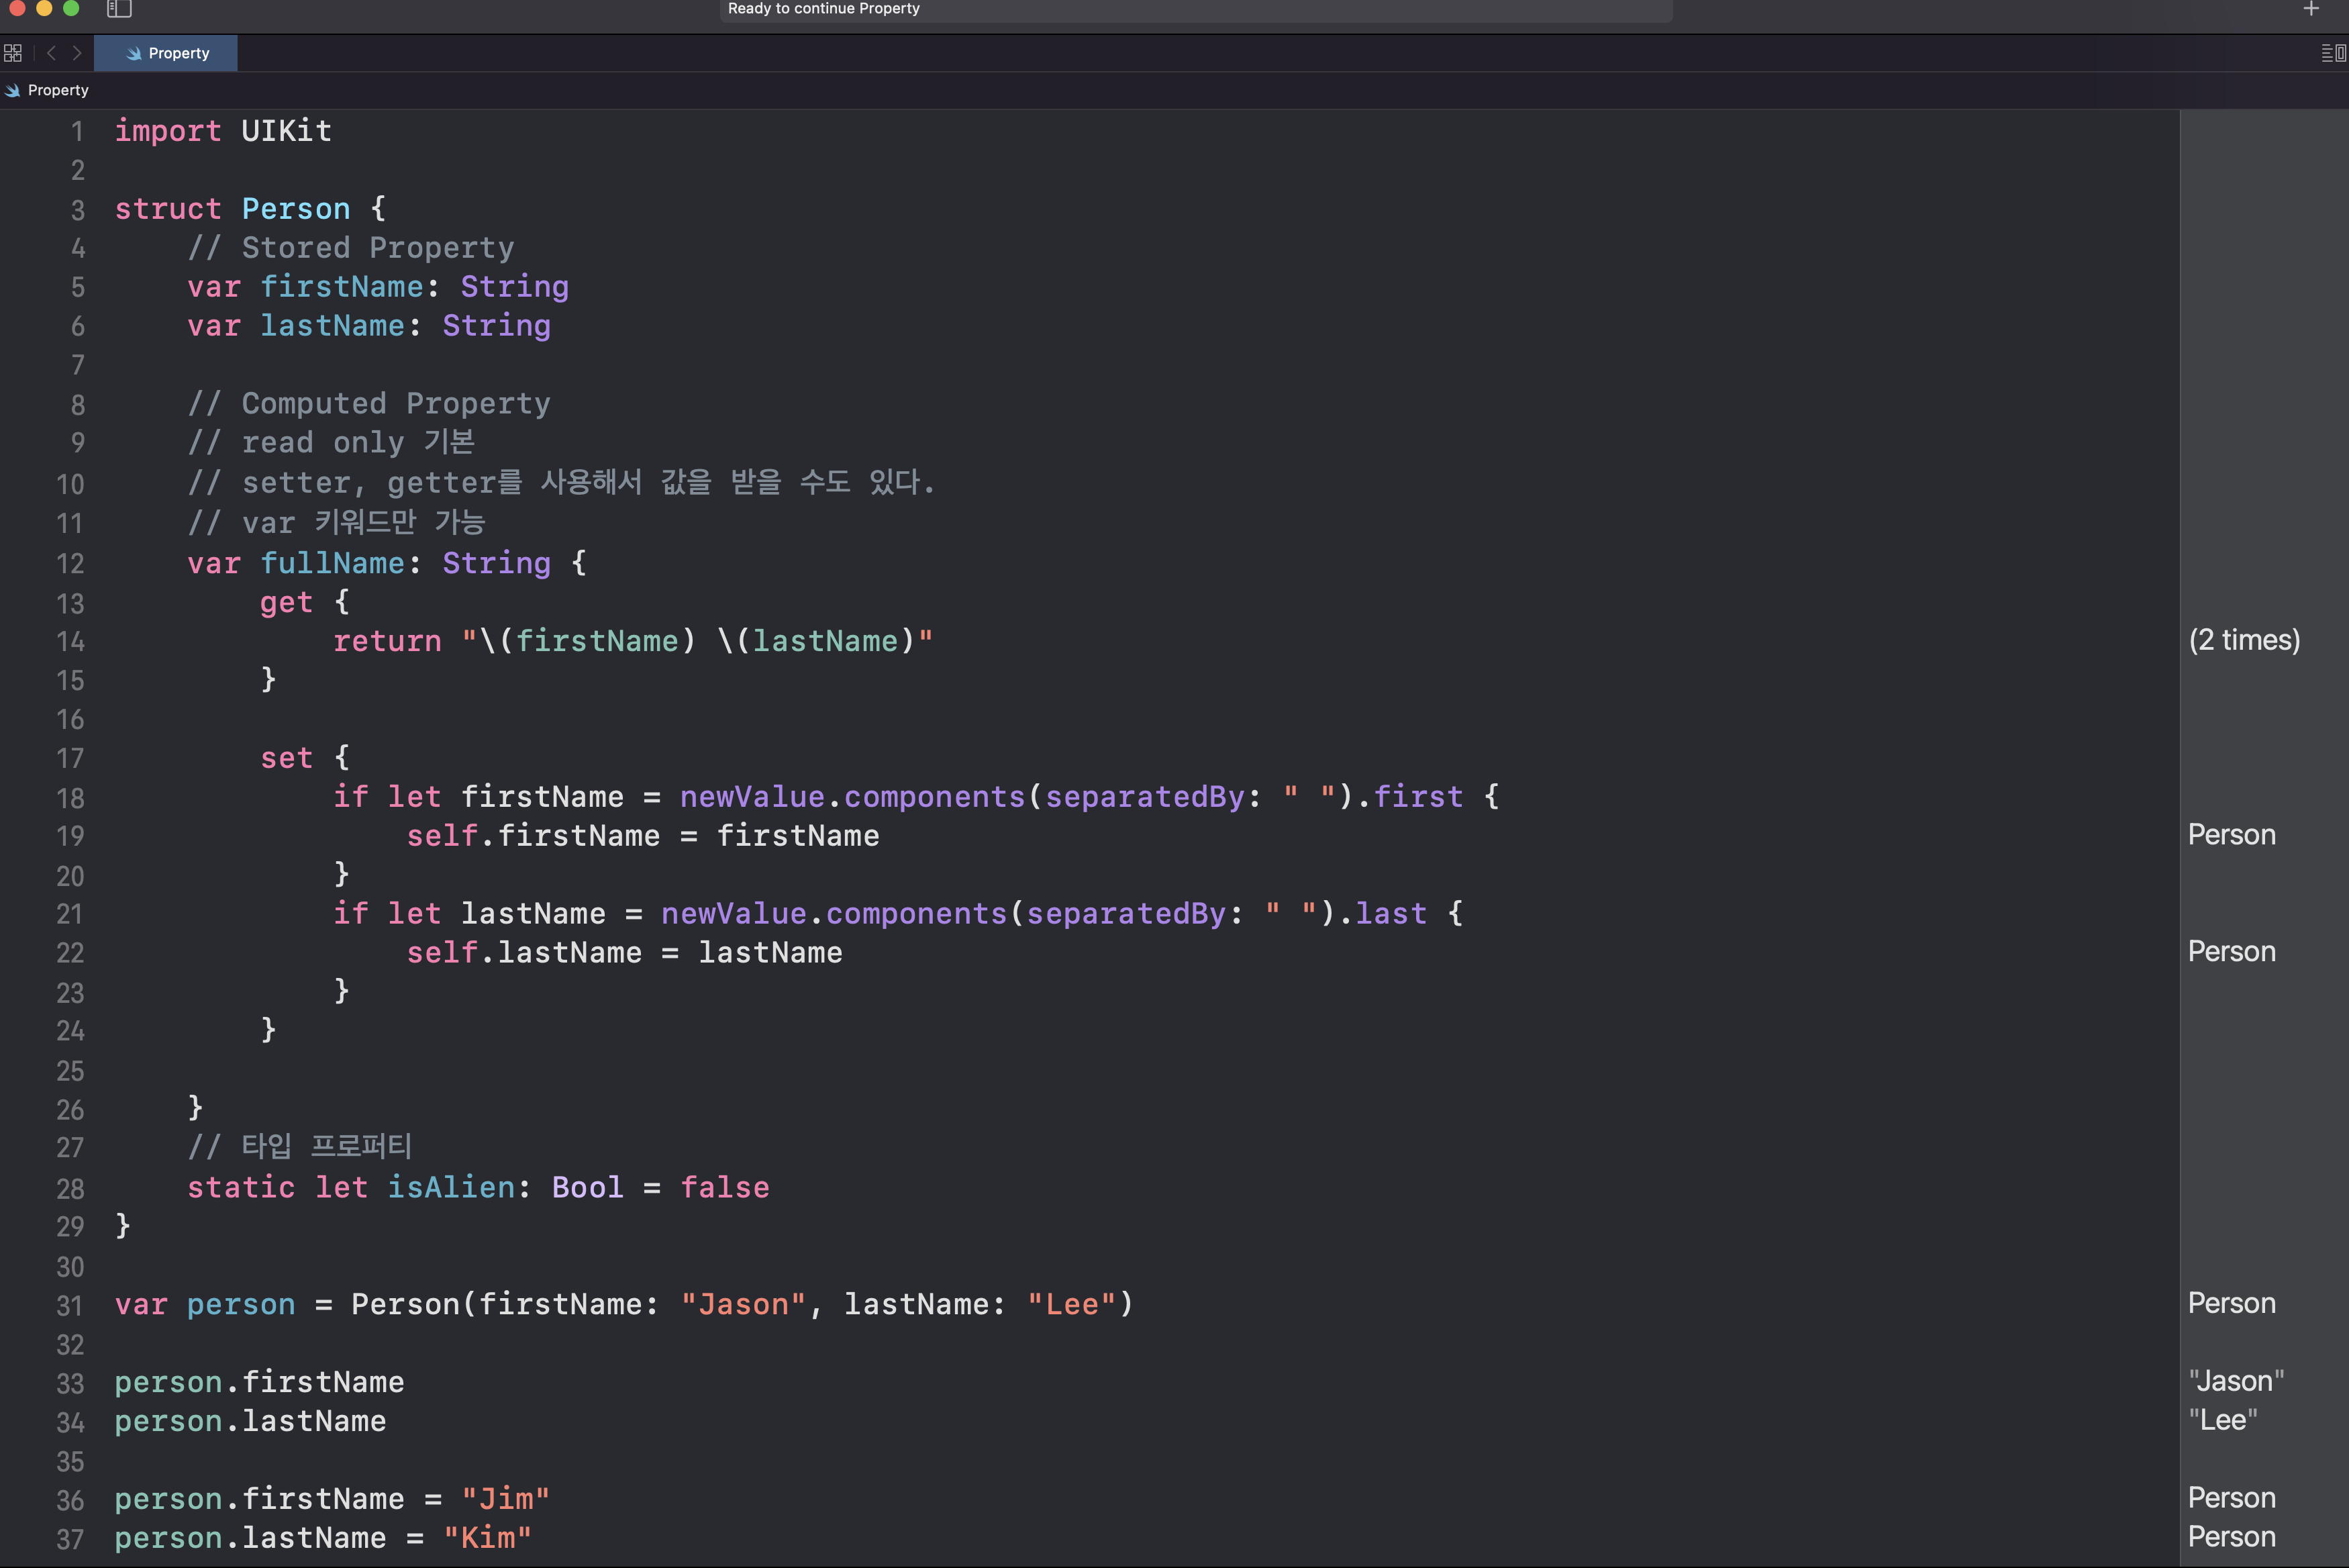
Task: Click the "Jim" string literal on line 36
Action: pos(505,1499)
